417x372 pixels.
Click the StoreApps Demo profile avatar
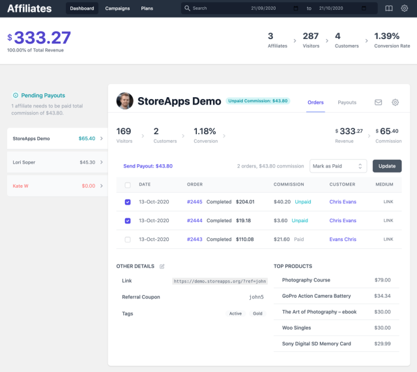click(124, 101)
